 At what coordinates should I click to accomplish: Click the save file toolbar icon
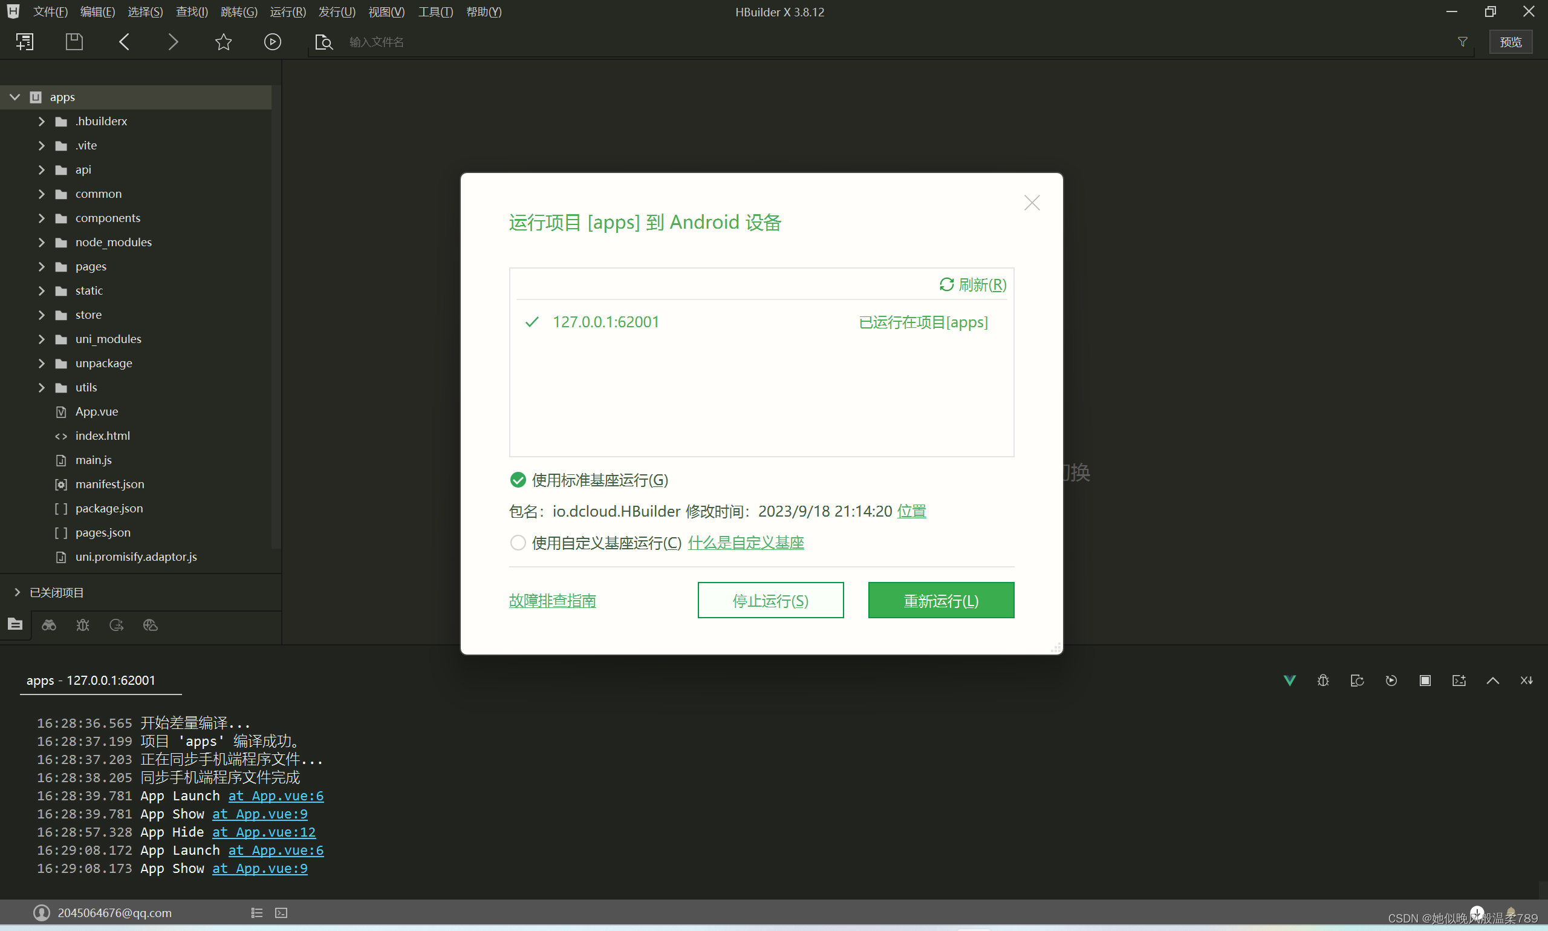click(74, 42)
